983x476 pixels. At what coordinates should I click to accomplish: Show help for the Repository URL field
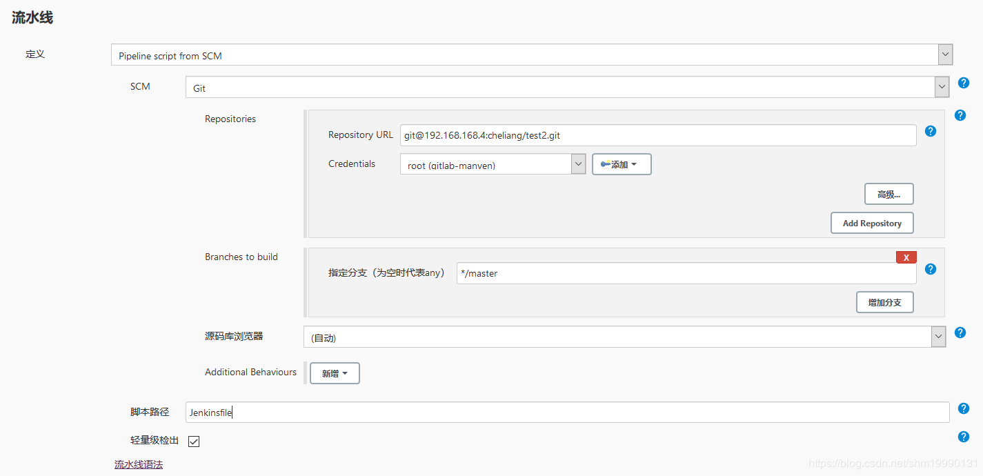pos(931,131)
